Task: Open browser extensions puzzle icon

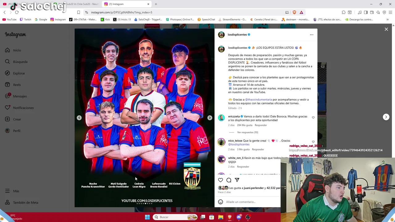Action: tap(343, 12)
